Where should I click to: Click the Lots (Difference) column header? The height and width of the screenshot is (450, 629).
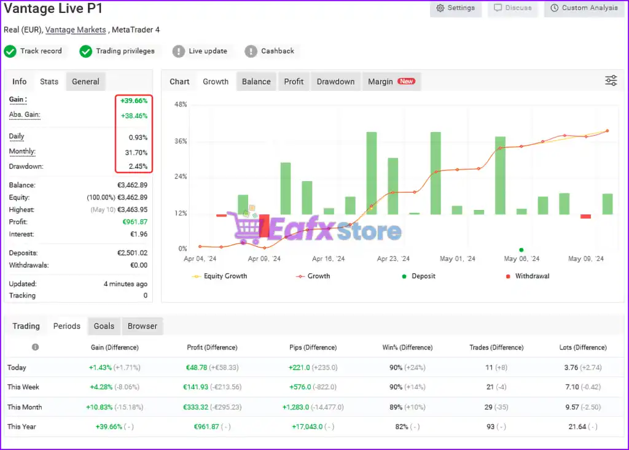tap(583, 347)
